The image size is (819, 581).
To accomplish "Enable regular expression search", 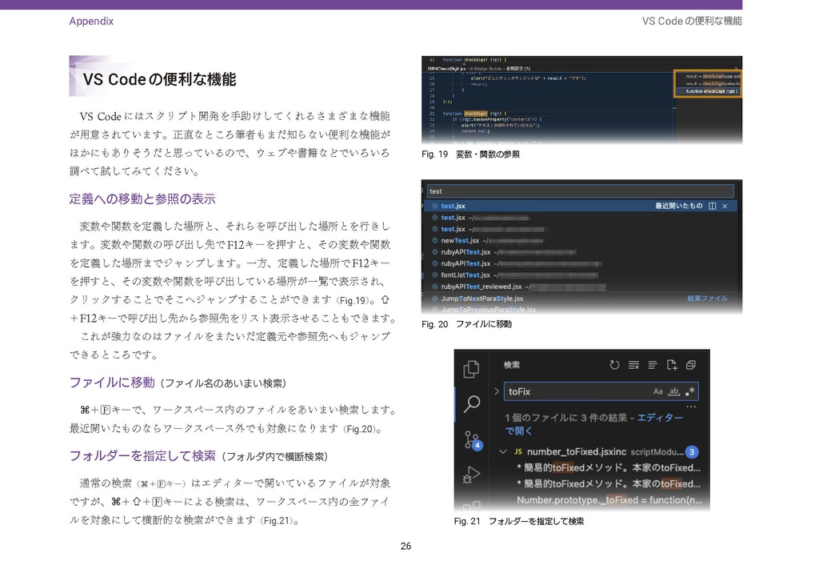I will [x=691, y=391].
